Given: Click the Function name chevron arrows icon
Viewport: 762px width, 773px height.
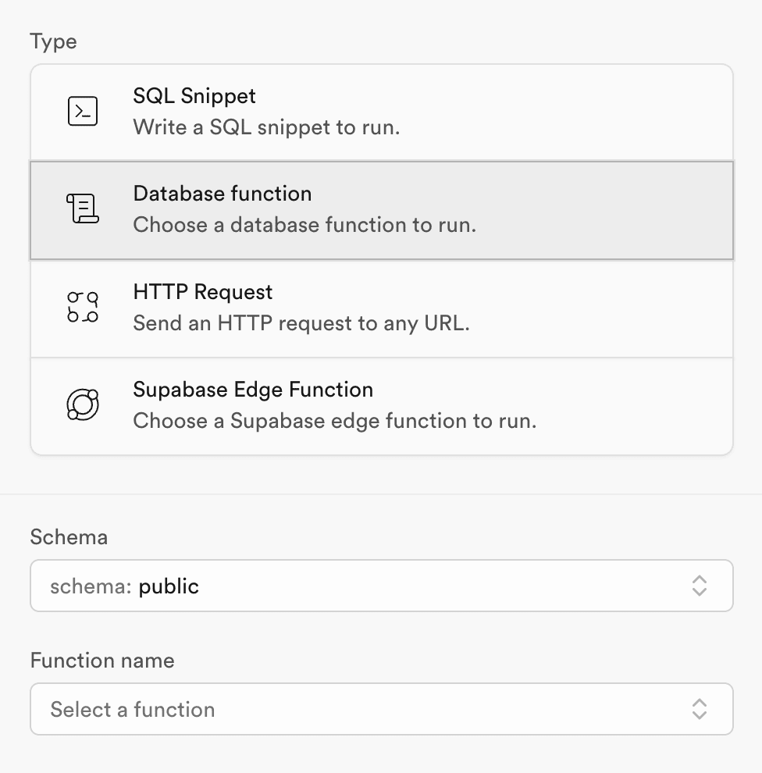Looking at the screenshot, I should coord(700,709).
